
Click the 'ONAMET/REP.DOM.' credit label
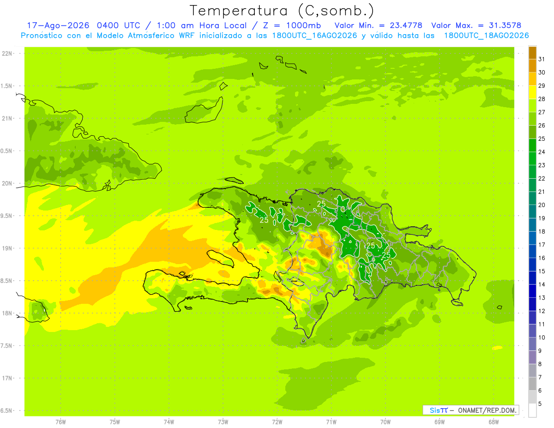tap(488, 410)
